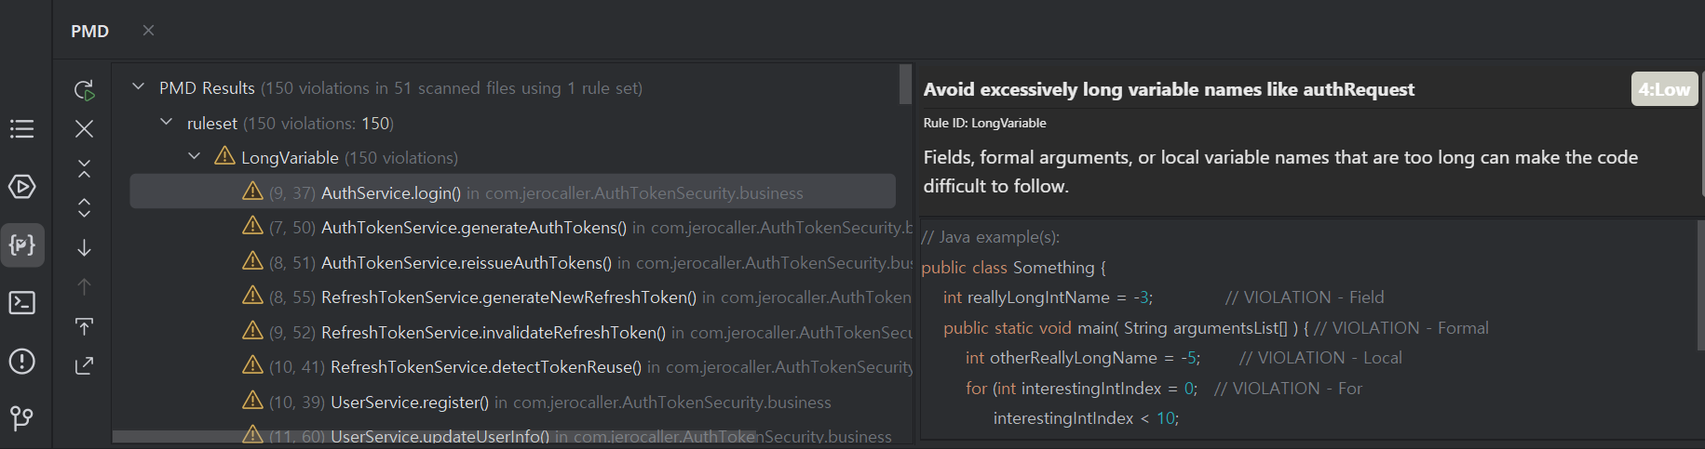Viewport: 1705px width, 449px height.
Task: Open the Git tool window
Action: tap(21, 418)
